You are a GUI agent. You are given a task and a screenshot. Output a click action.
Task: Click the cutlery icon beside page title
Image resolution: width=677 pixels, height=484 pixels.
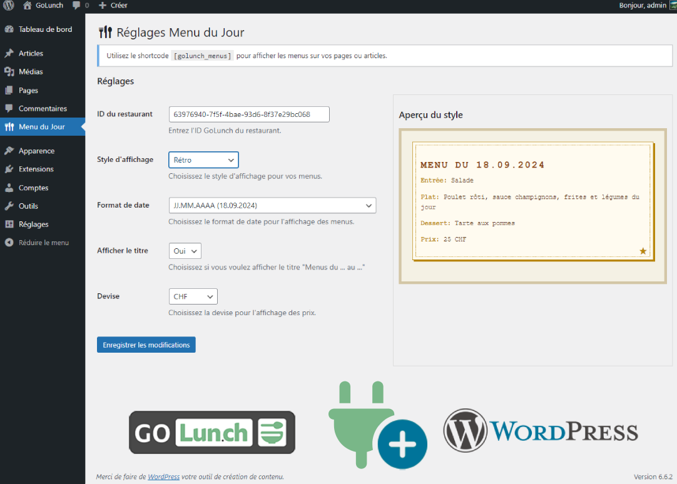105,33
